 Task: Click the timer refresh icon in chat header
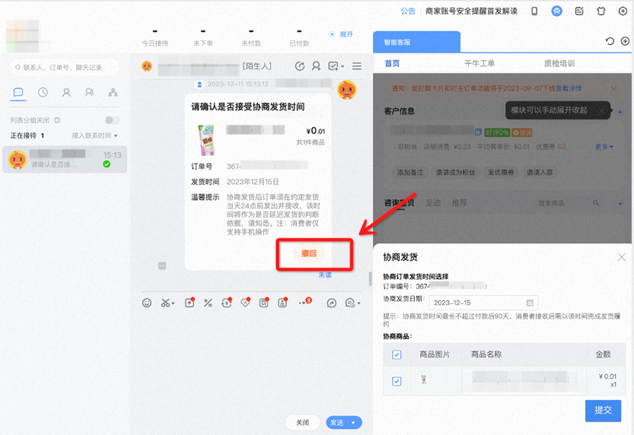pyautogui.click(x=300, y=66)
